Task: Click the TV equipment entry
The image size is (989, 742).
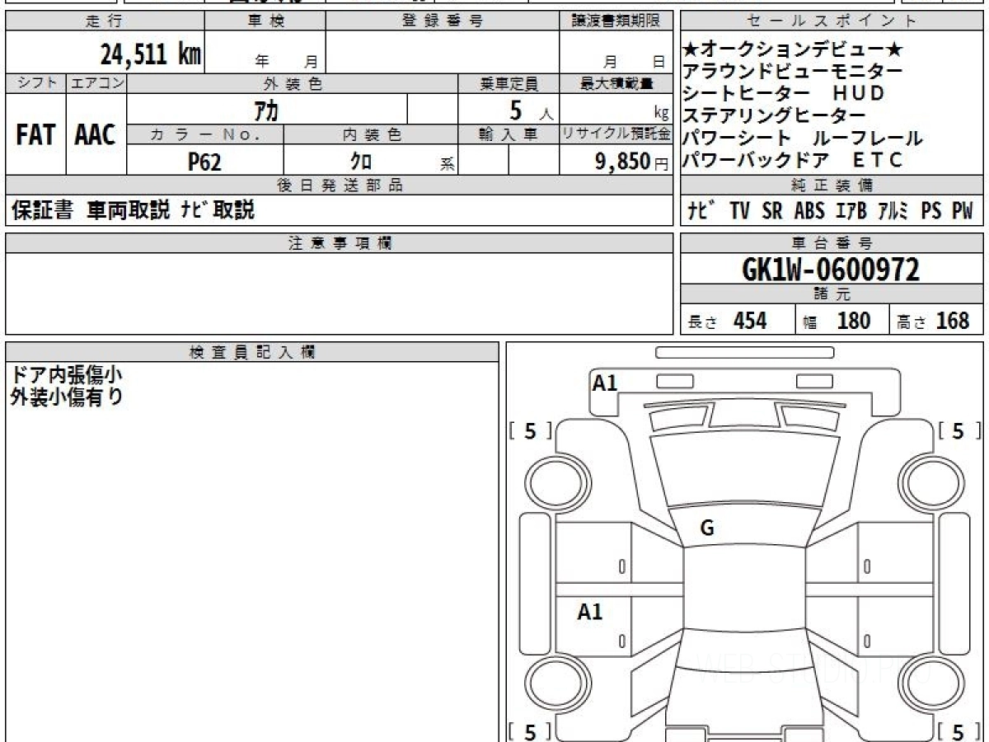Action: point(739,211)
